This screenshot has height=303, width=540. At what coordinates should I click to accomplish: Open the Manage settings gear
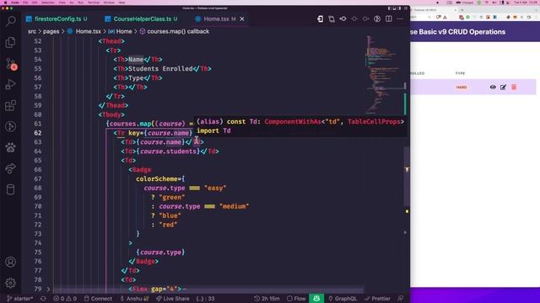pyautogui.click(x=11, y=283)
